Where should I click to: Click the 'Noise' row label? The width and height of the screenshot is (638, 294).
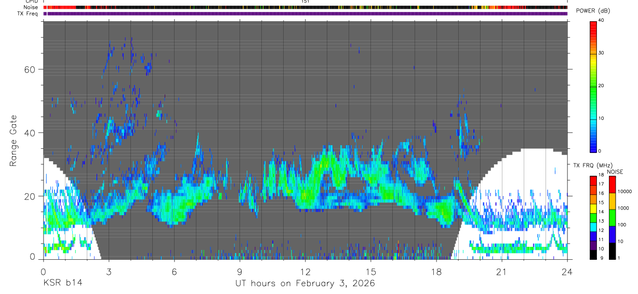[31, 7]
